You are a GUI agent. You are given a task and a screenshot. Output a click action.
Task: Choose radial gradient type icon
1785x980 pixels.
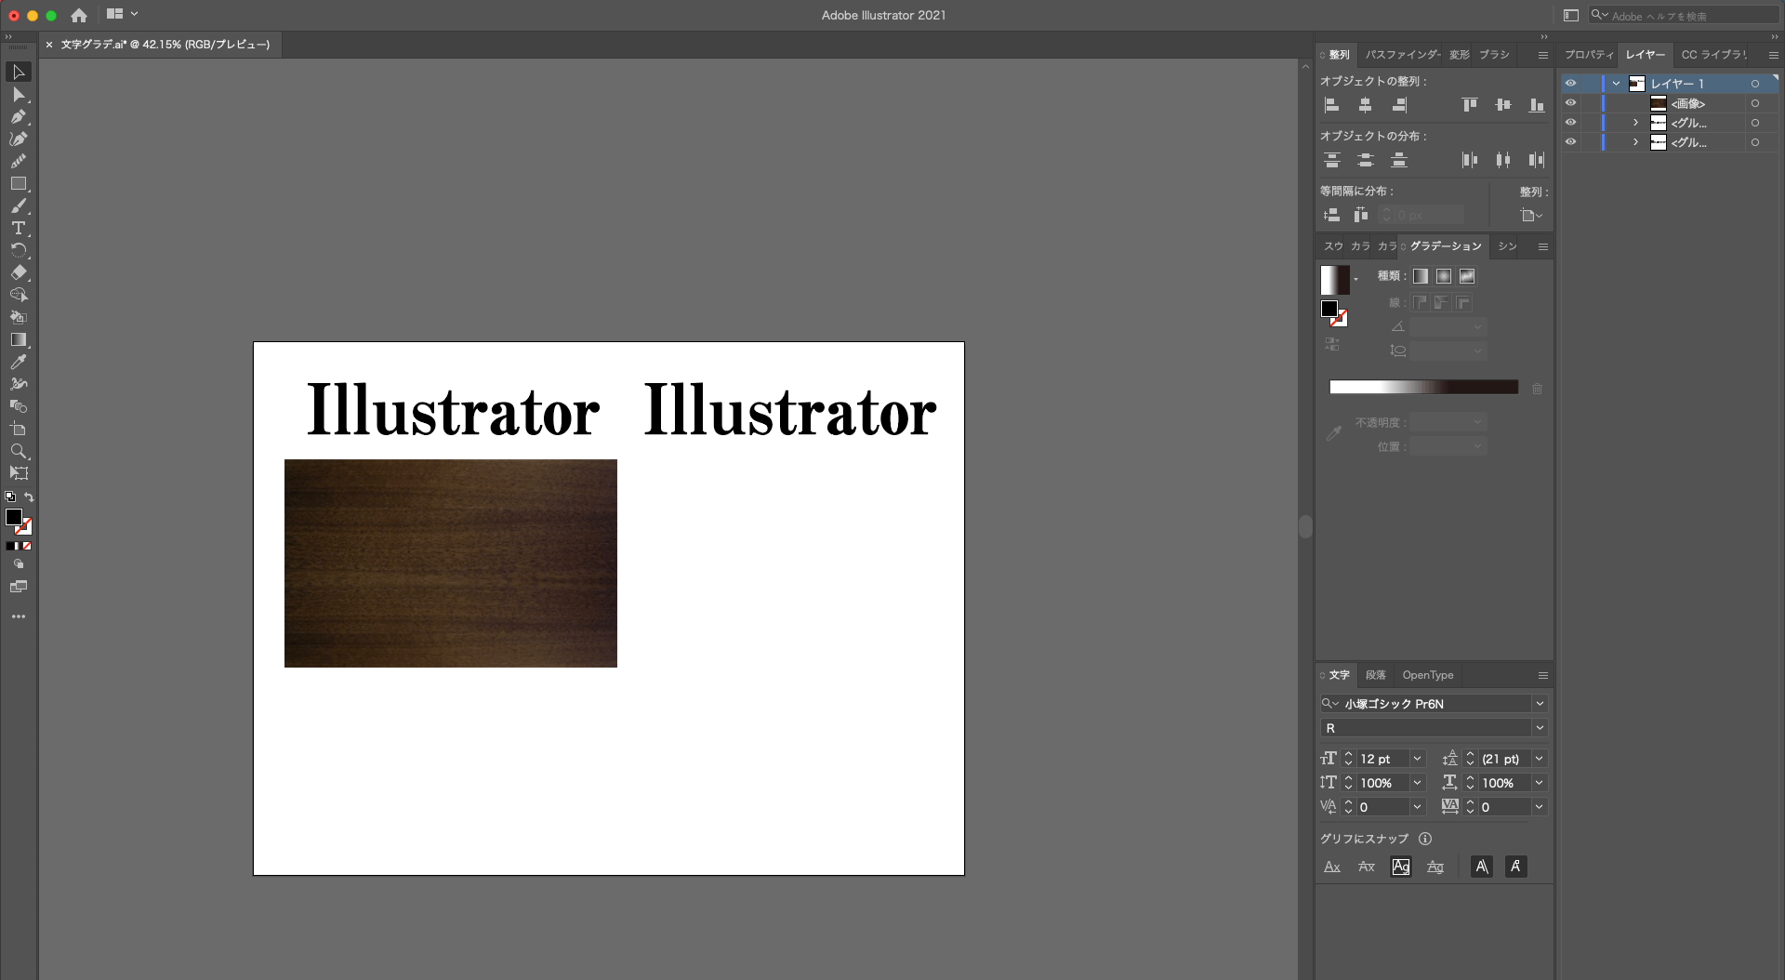tap(1444, 276)
